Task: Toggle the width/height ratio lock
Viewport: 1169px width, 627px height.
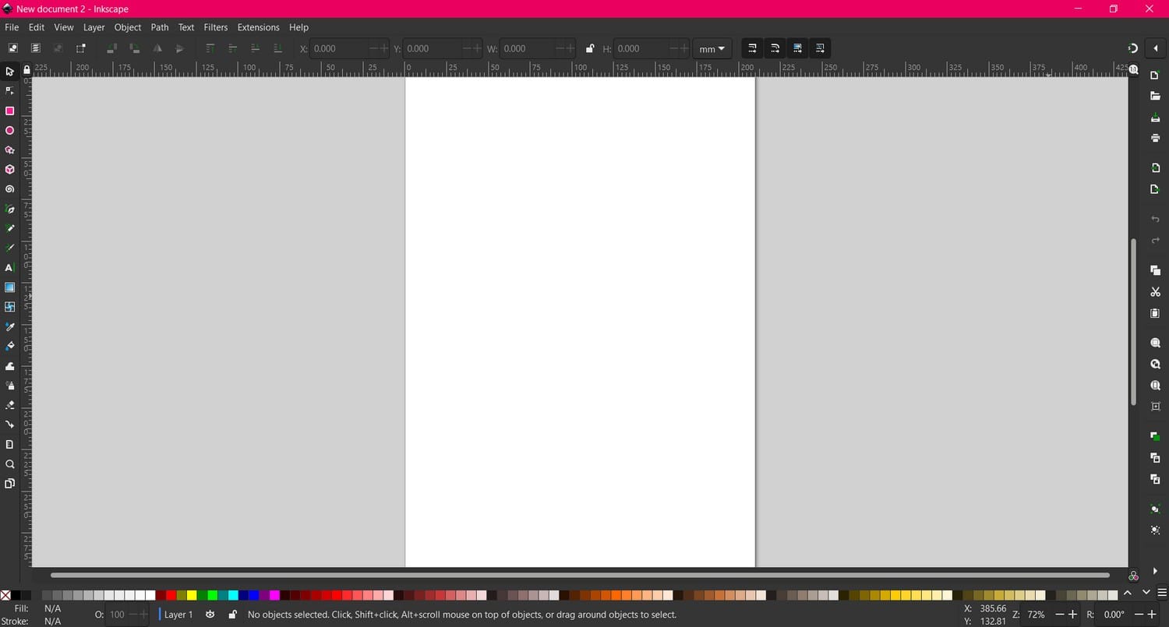Action: 589,48
